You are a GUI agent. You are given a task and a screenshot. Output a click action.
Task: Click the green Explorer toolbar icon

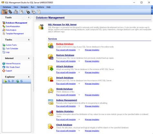point(17,81)
